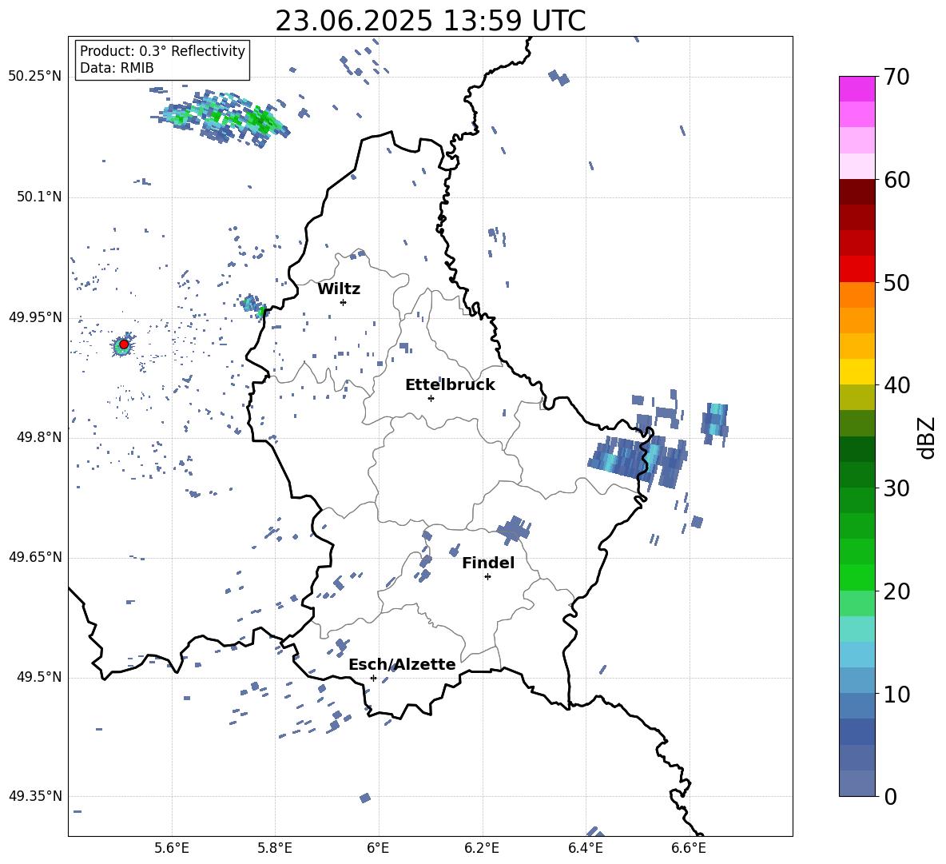Viewport: 946px width, 864px height.
Task: Click the Product: 0.3° Reflectivity text
Action: (162, 50)
